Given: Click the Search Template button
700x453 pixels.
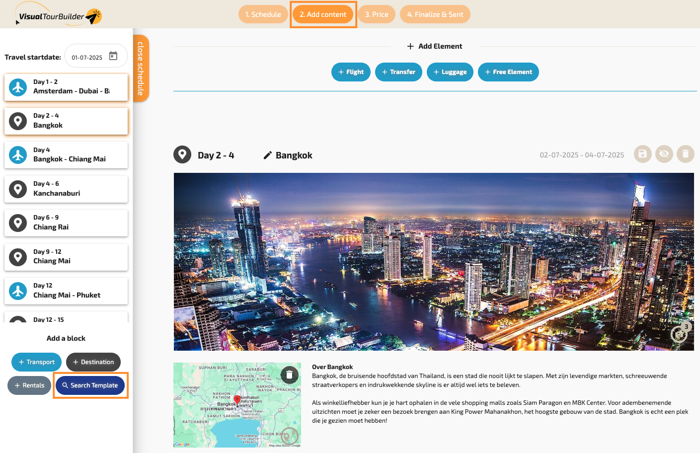Looking at the screenshot, I should 90,385.
